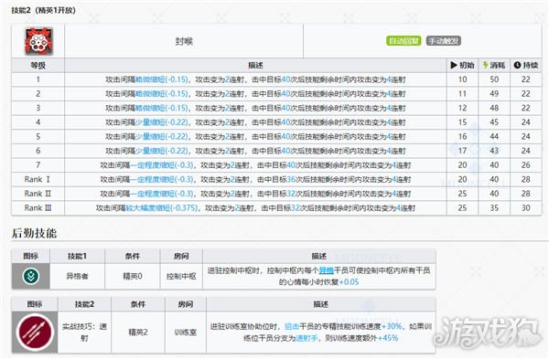Click the level 2 skill description text
Image resolution: width=549 pixels, height=359 pixels.
[x=255, y=94]
